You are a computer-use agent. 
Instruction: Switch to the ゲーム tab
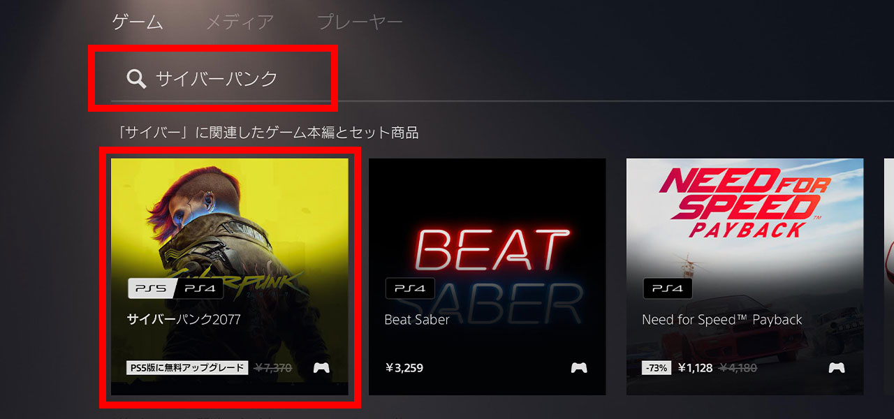point(138,22)
